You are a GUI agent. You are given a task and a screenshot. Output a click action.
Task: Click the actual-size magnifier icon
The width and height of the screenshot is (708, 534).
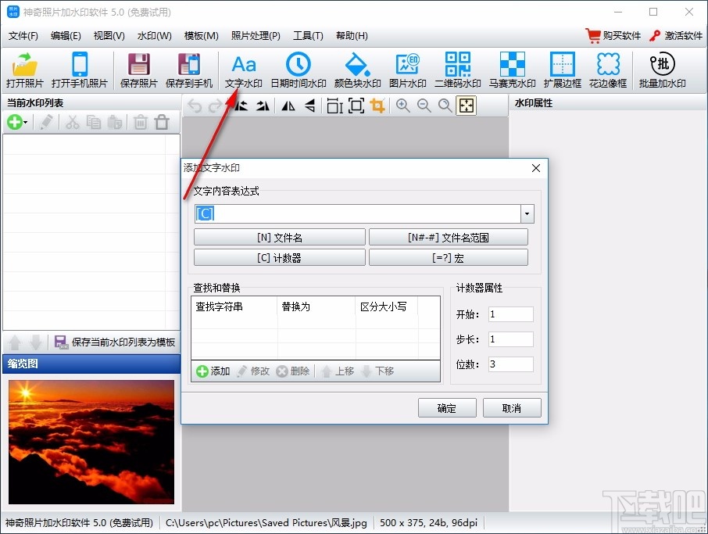coord(445,106)
